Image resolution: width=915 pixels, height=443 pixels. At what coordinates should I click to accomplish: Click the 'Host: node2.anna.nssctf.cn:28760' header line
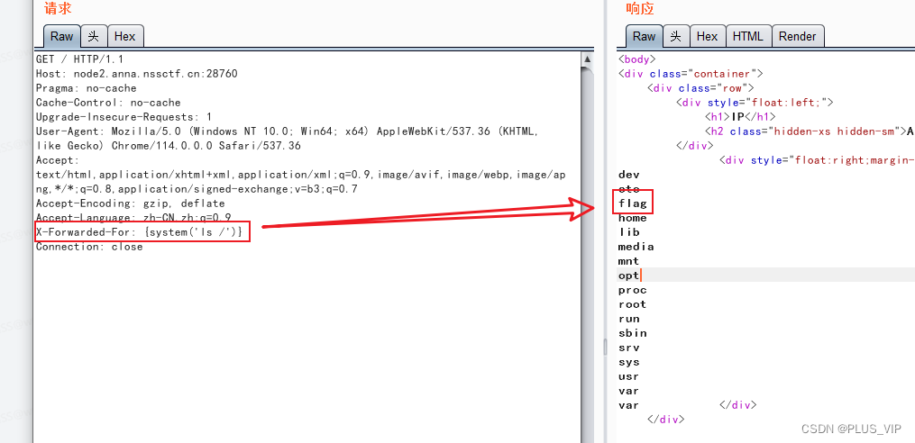pyautogui.click(x=136, y=74)
